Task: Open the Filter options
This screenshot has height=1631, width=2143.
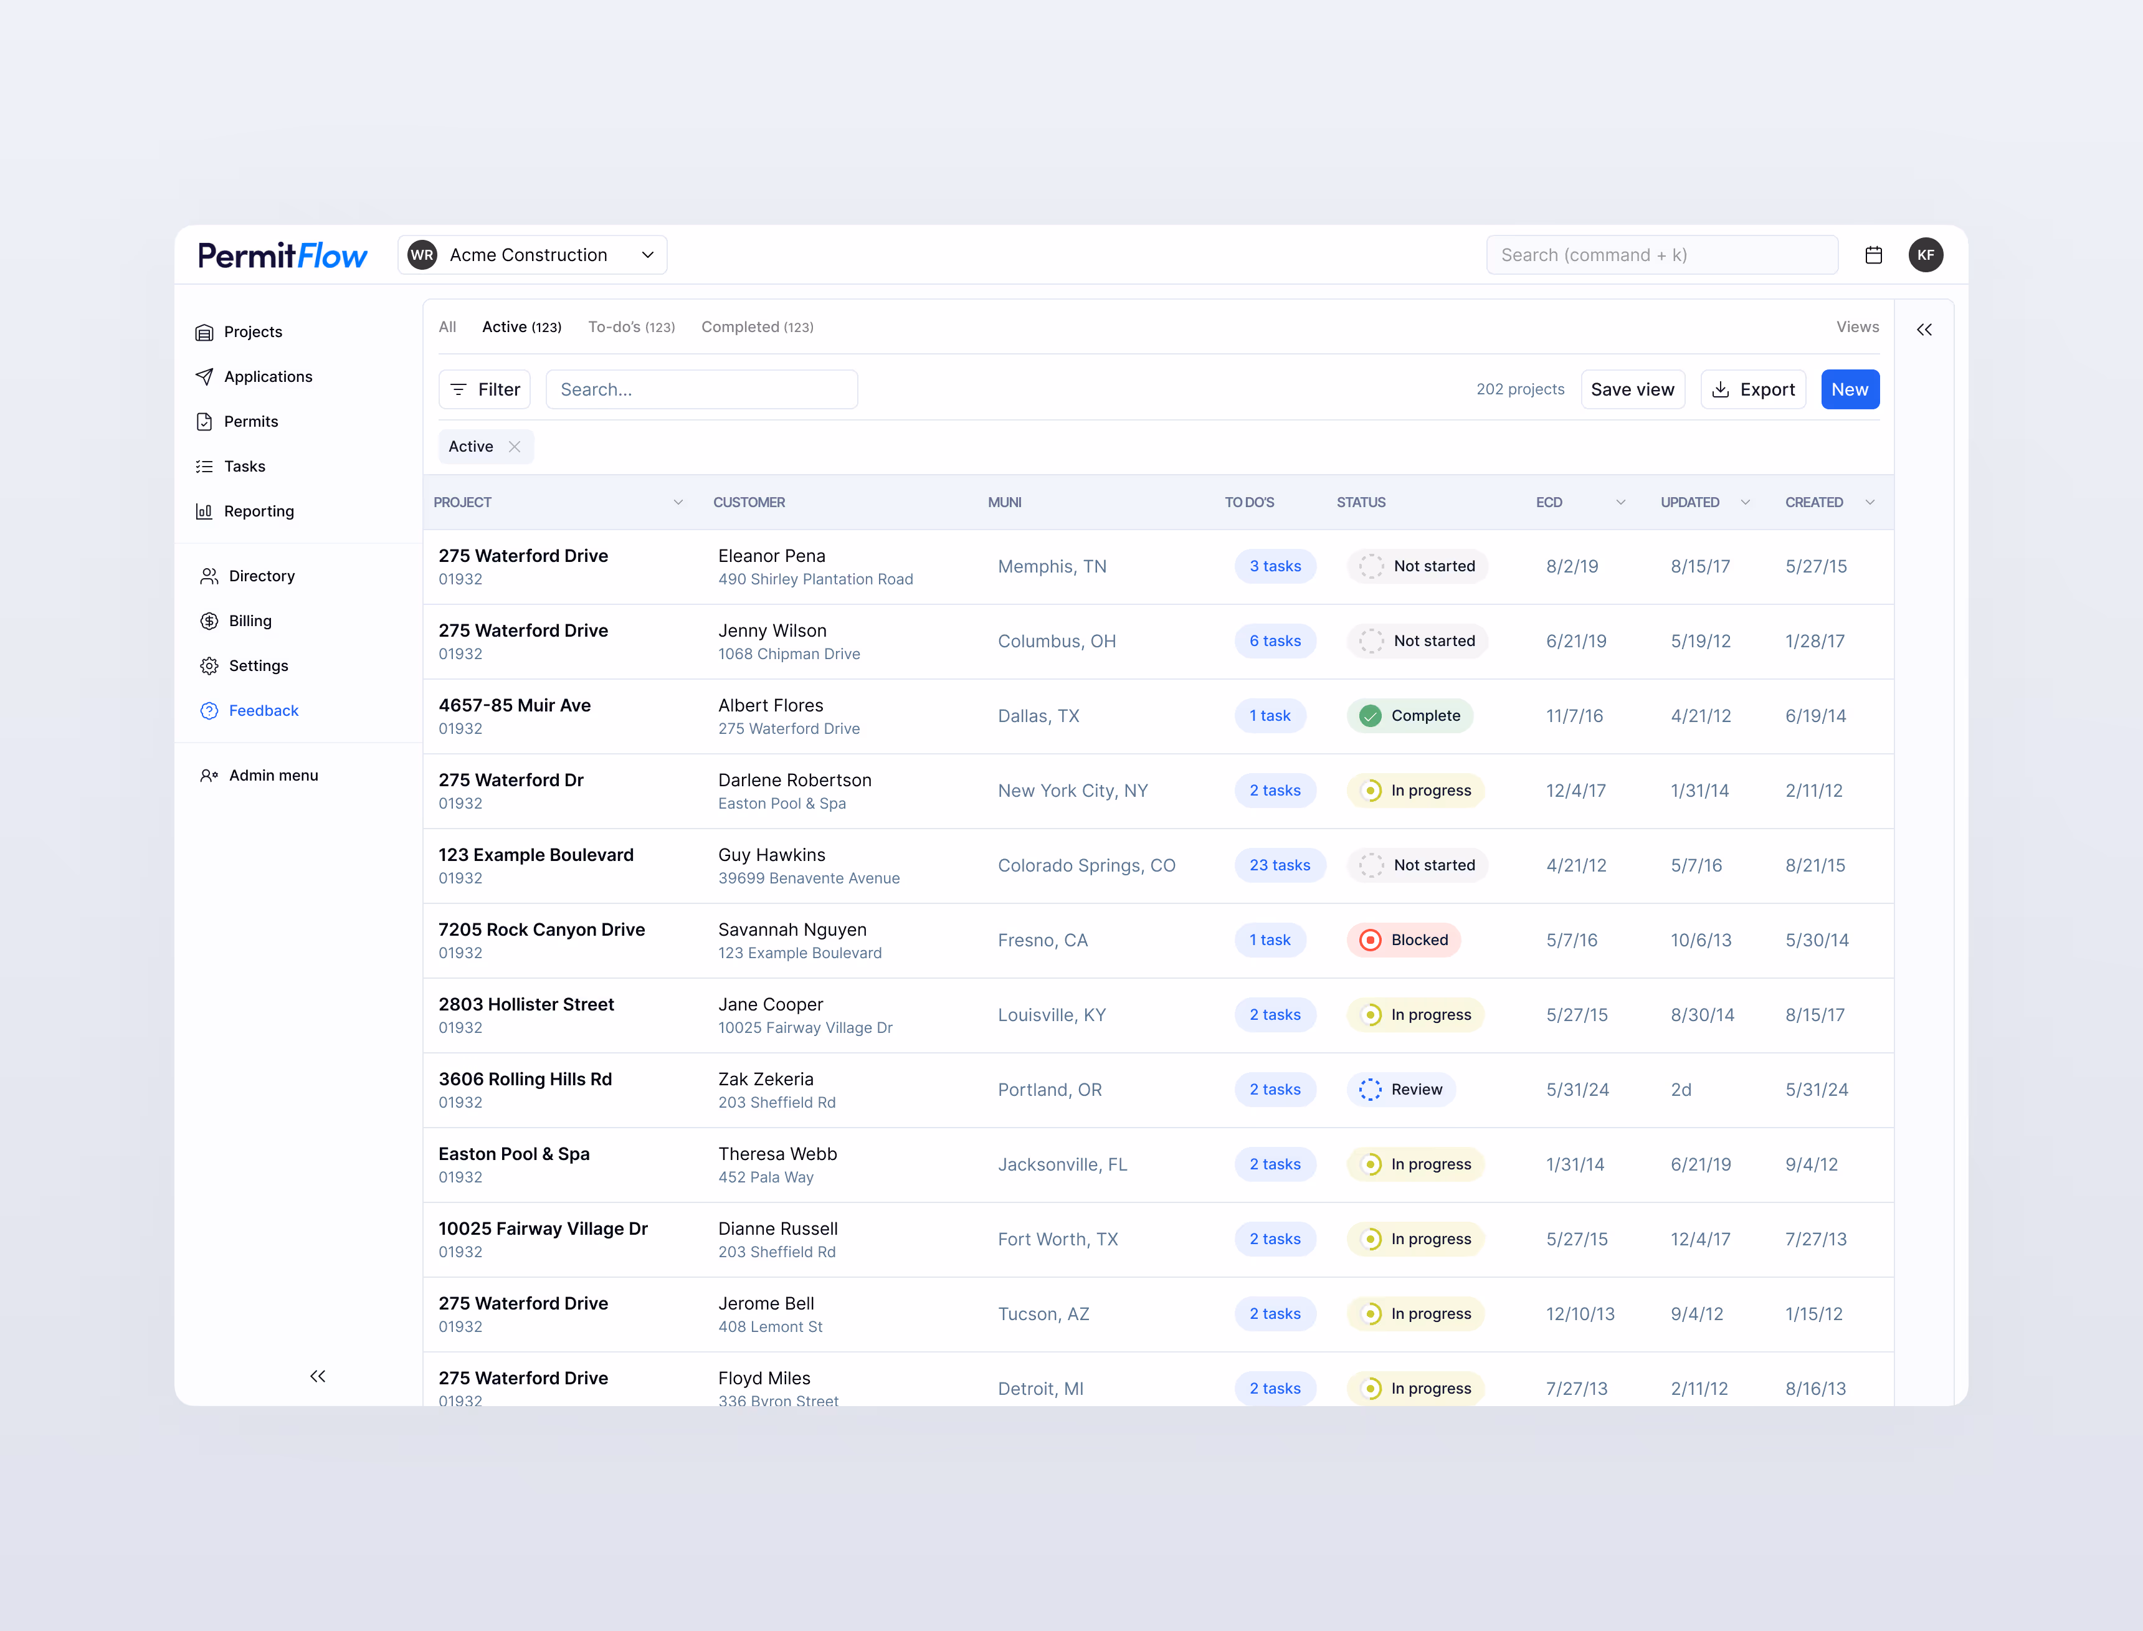Action: pyautogui.click(x=484, y=389)
